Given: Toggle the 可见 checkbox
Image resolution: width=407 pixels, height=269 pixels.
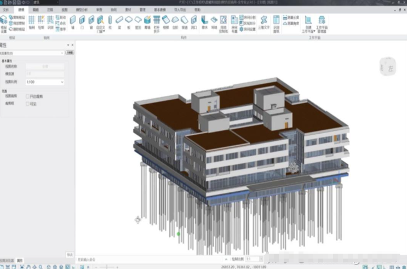Looking at the screenshot, I should click(x=28, y=103).
